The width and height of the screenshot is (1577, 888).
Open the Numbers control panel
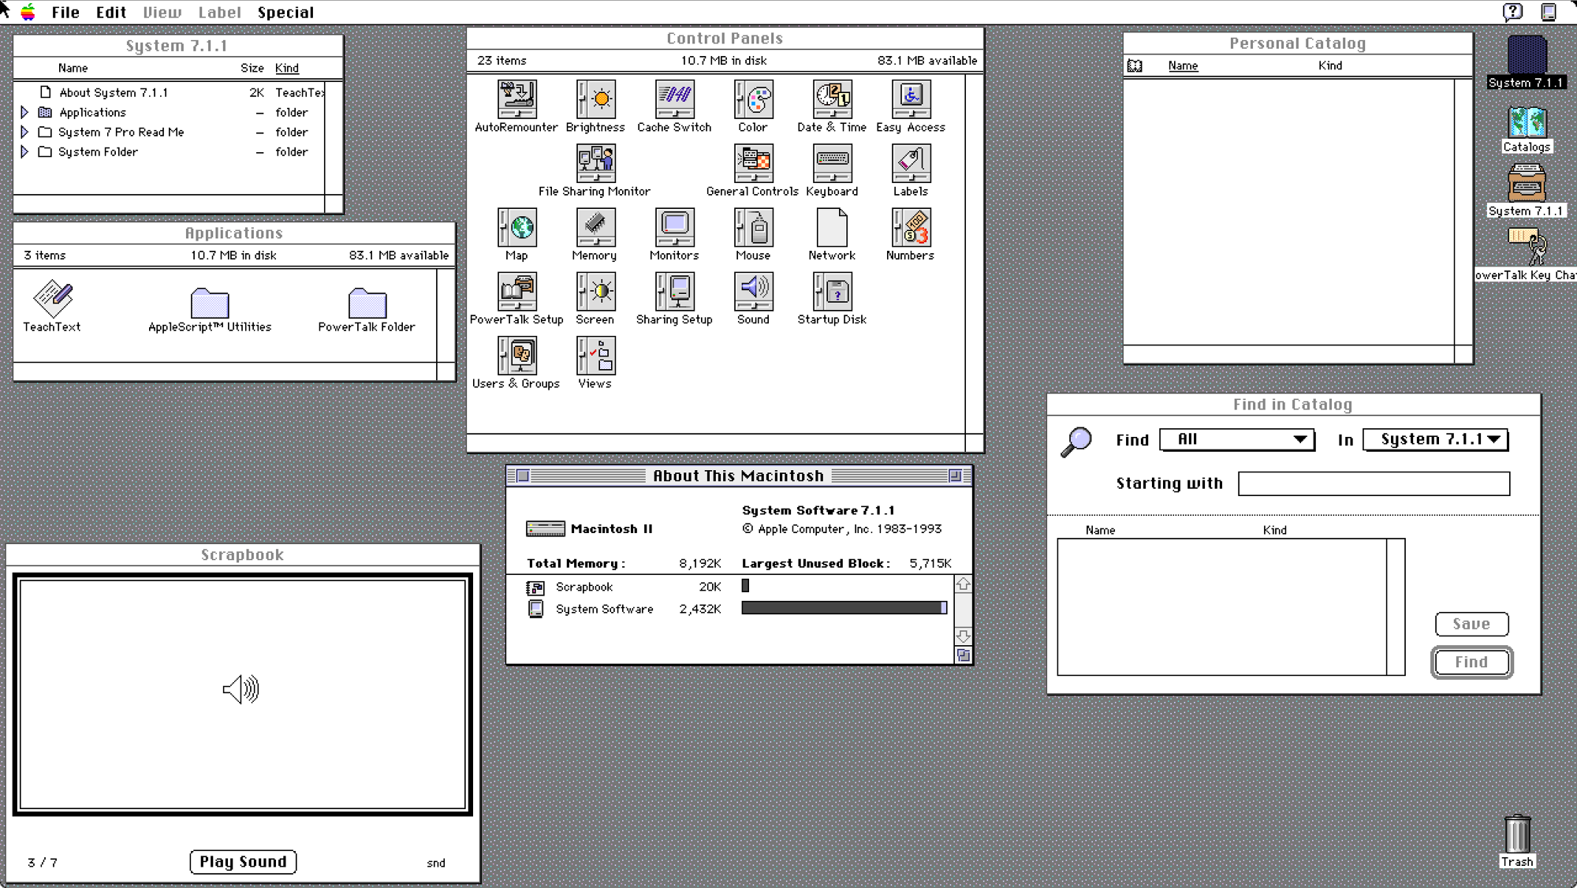coord(911,227)
